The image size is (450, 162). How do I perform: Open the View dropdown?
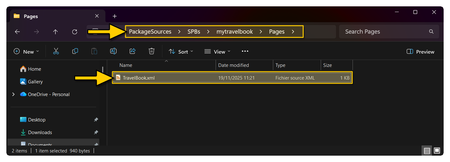[218, 52]
